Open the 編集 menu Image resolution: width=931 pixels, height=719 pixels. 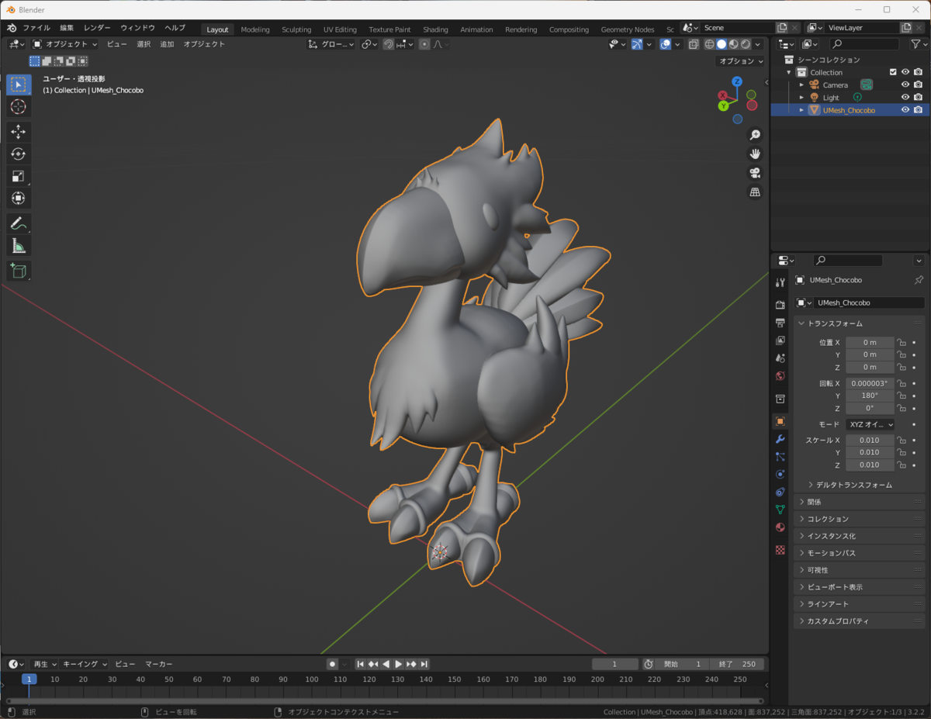(x=67, y=28)
